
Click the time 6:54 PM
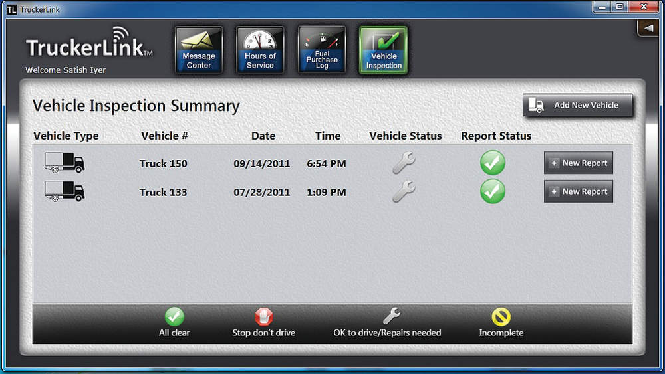click(327, 164)
